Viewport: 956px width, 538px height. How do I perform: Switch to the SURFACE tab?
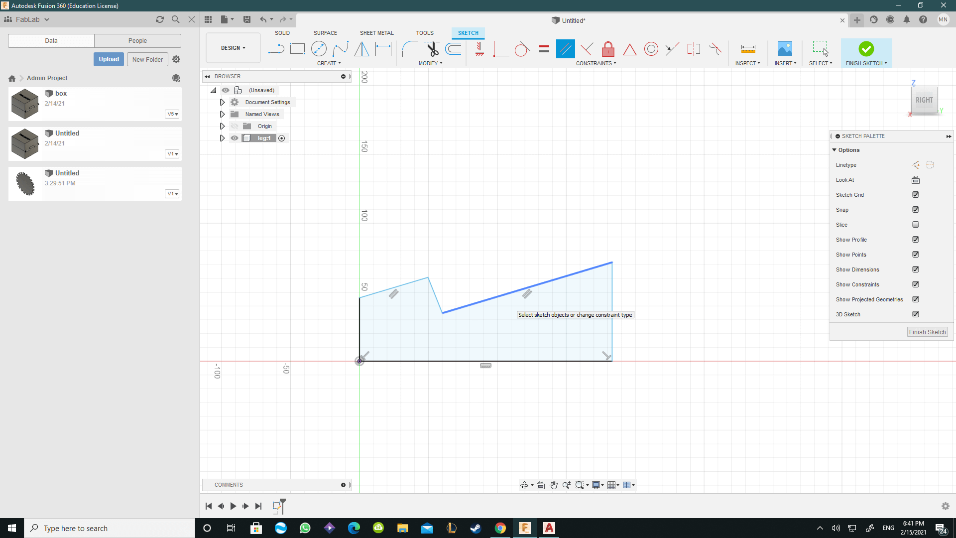(325, 33)
